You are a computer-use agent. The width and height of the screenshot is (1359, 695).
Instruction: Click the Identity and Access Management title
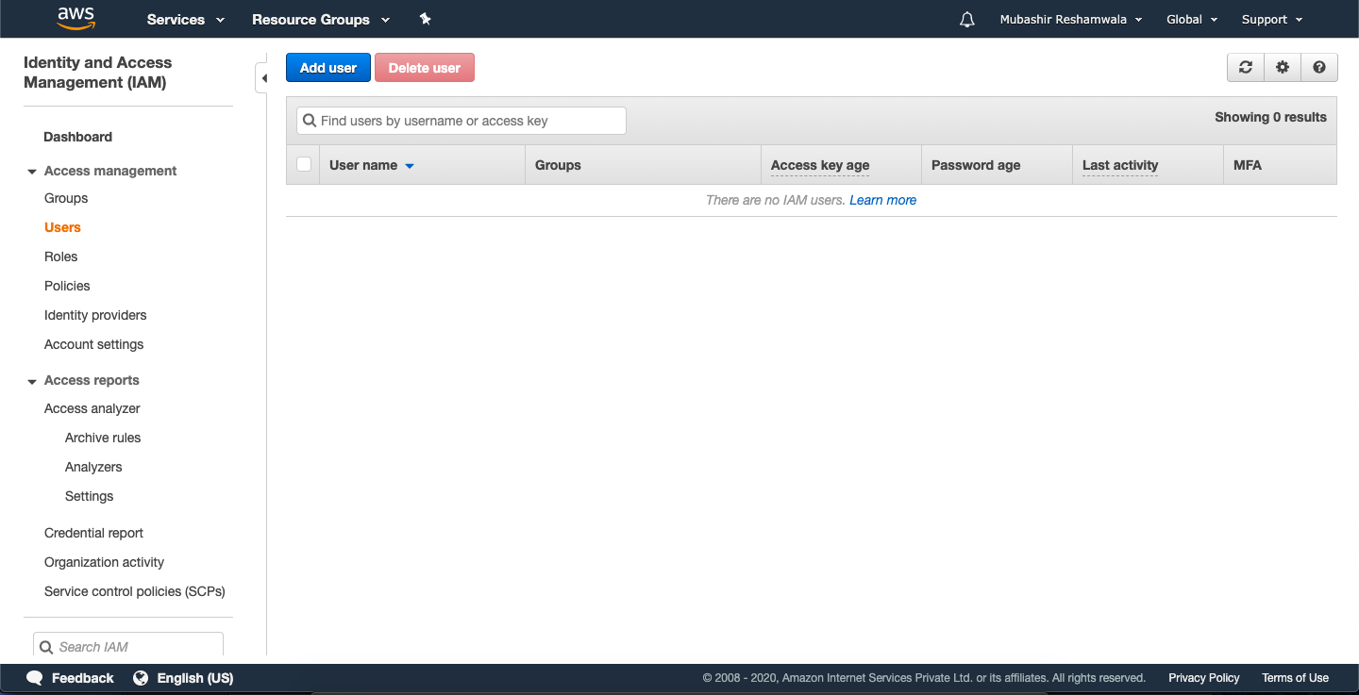point(97,73)
